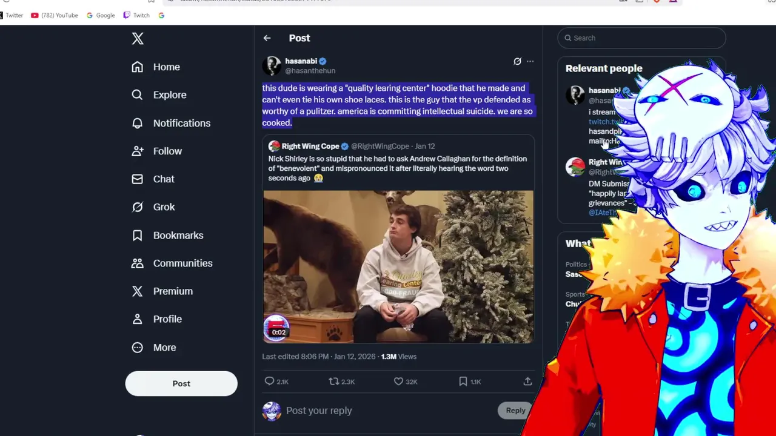
Task: Click the Bookmarks icon in the sidebar
Action: click(138, 235)
